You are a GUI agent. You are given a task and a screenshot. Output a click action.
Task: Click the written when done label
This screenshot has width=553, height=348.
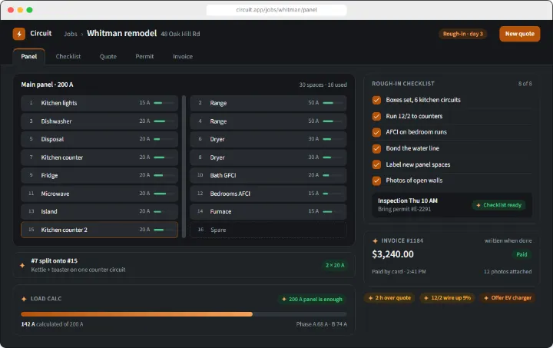[508, 240]
